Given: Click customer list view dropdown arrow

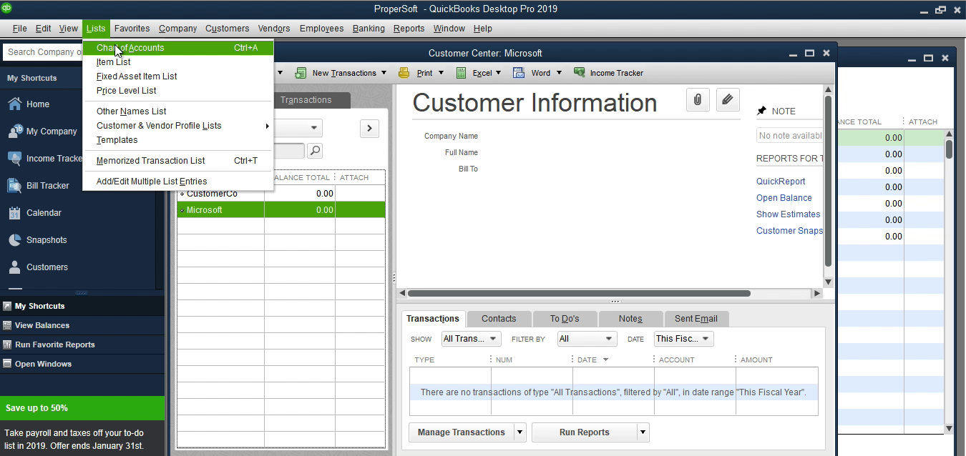Looking at the screenshot, I should pyautogui.click(x=314, y=129).
